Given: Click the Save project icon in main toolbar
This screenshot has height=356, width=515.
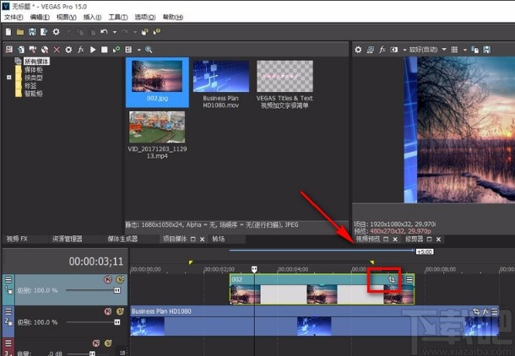Looking at the screenshot, I should [x=31, y=32].
